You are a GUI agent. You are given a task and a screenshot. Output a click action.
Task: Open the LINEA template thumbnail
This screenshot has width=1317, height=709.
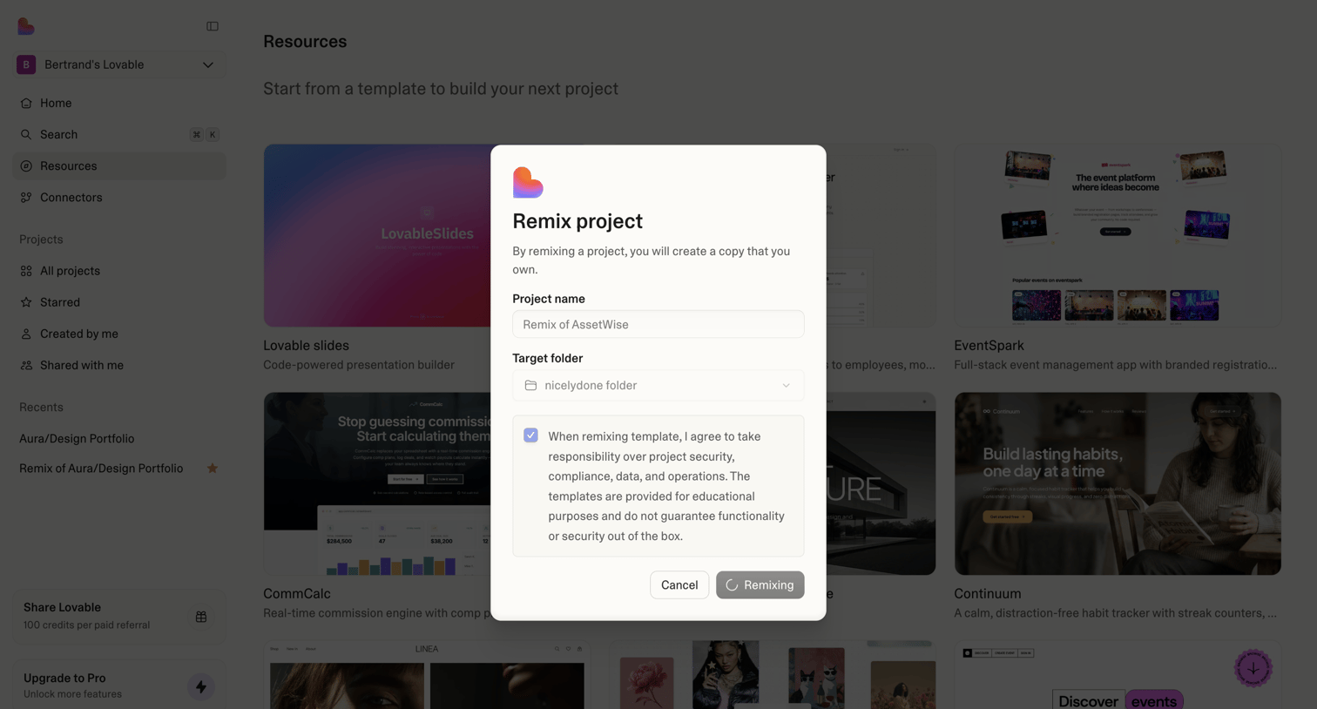tap(427, 675)
